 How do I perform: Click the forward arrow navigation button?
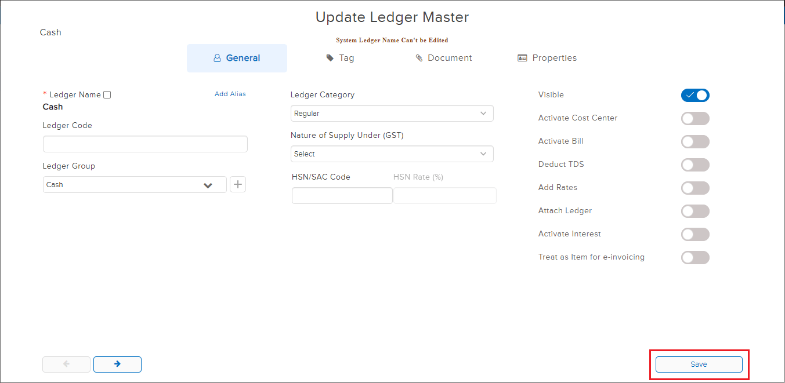(117, 364)
